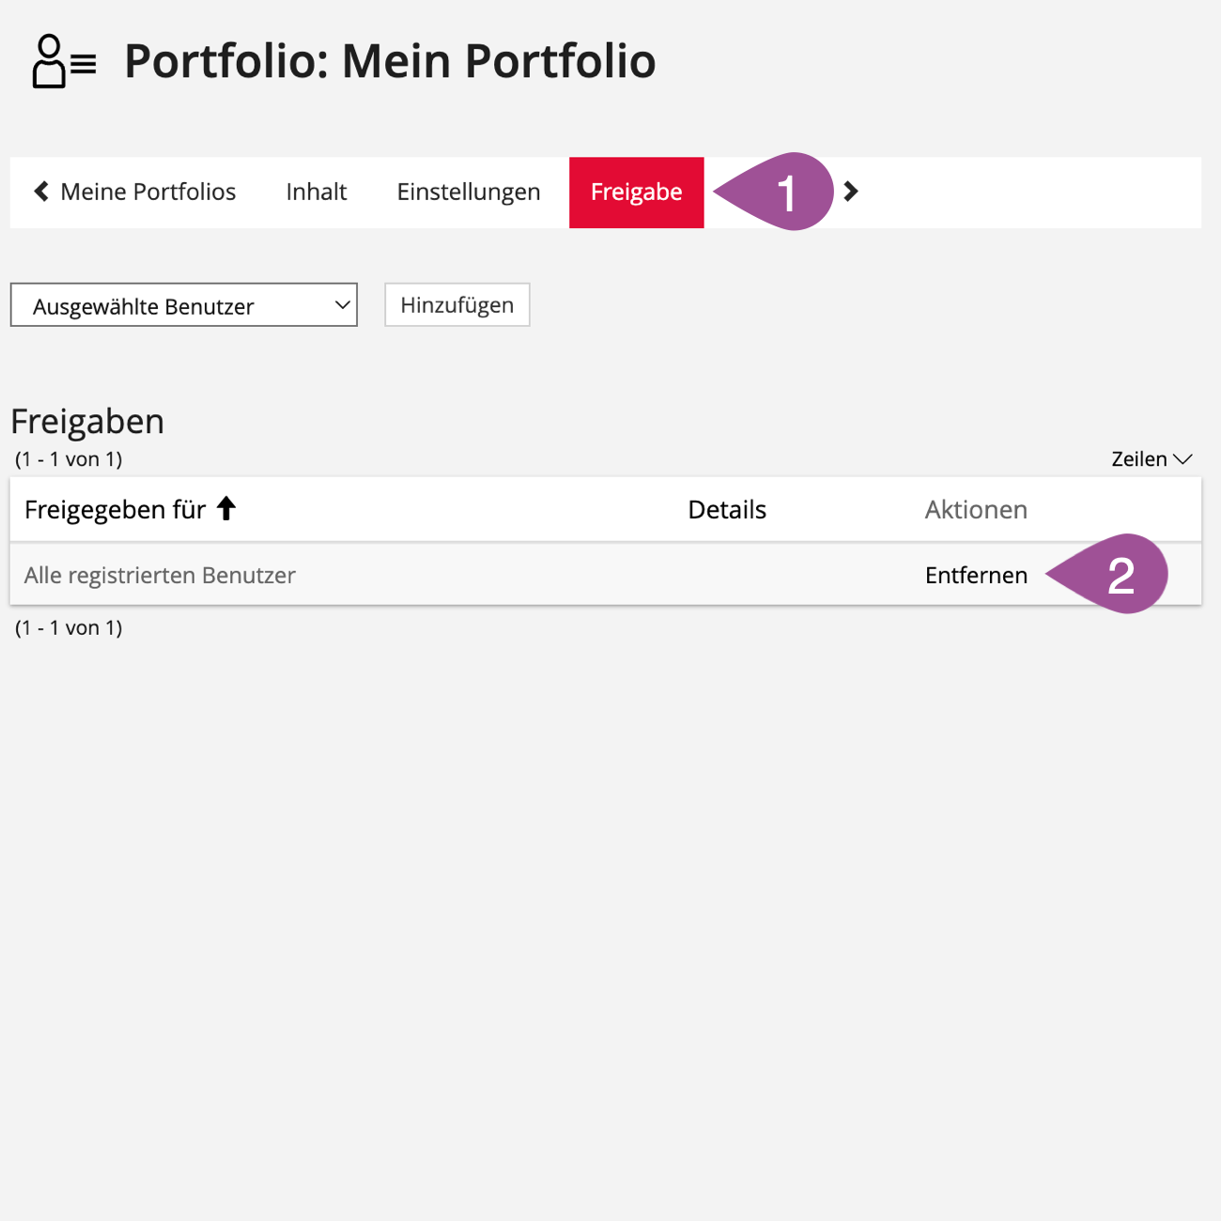Click the right chevron after the tabs
Screen dimensions: 1221x1221
851,192
